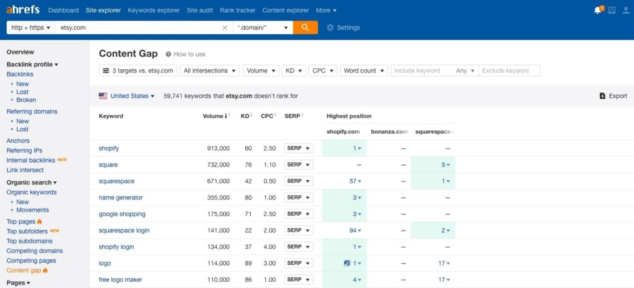The width and height of the screenshot is (634, 288).
Task: Open the CPC filter dropdown
Action: pyautogui.click(x=323, y=71)
